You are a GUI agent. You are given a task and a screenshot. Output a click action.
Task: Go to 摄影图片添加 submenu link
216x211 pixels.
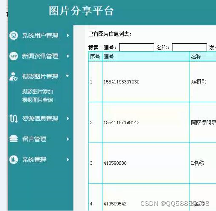pyautogui.click(x=38, y=92)
